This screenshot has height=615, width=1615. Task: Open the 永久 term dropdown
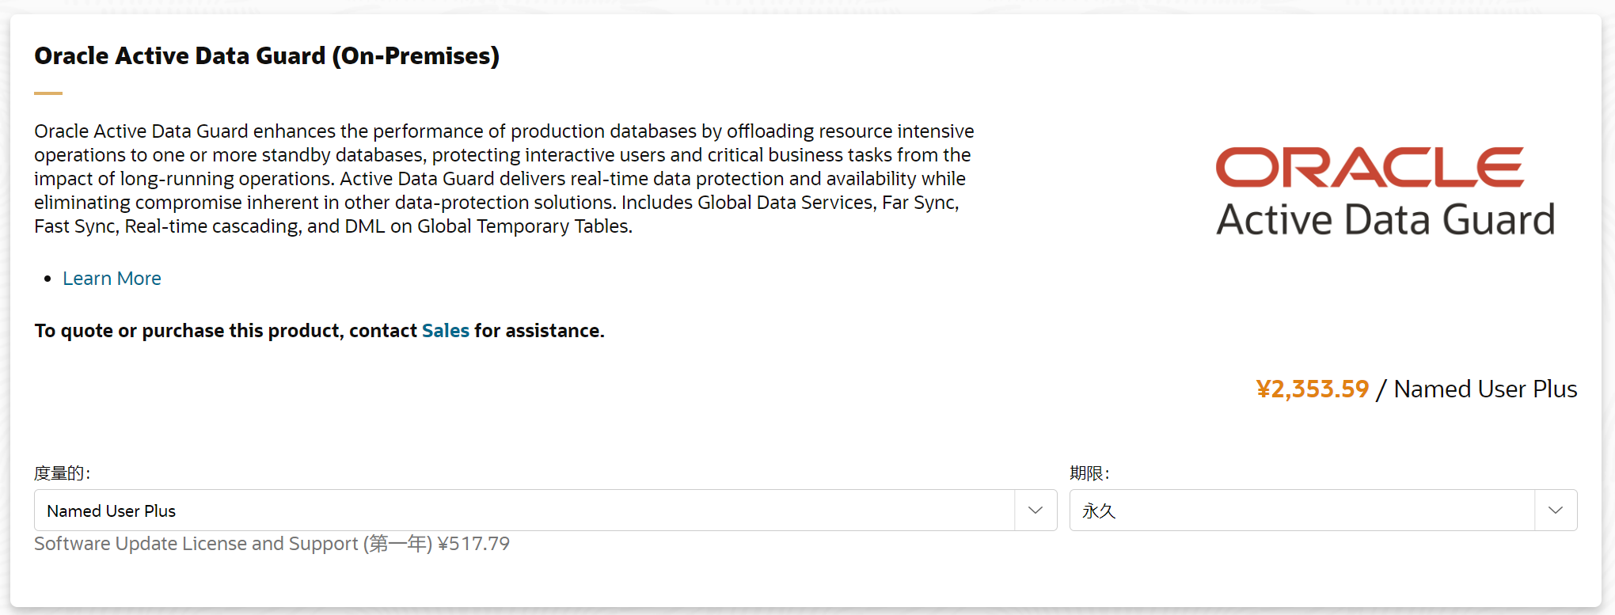[x=1323, y=511]
